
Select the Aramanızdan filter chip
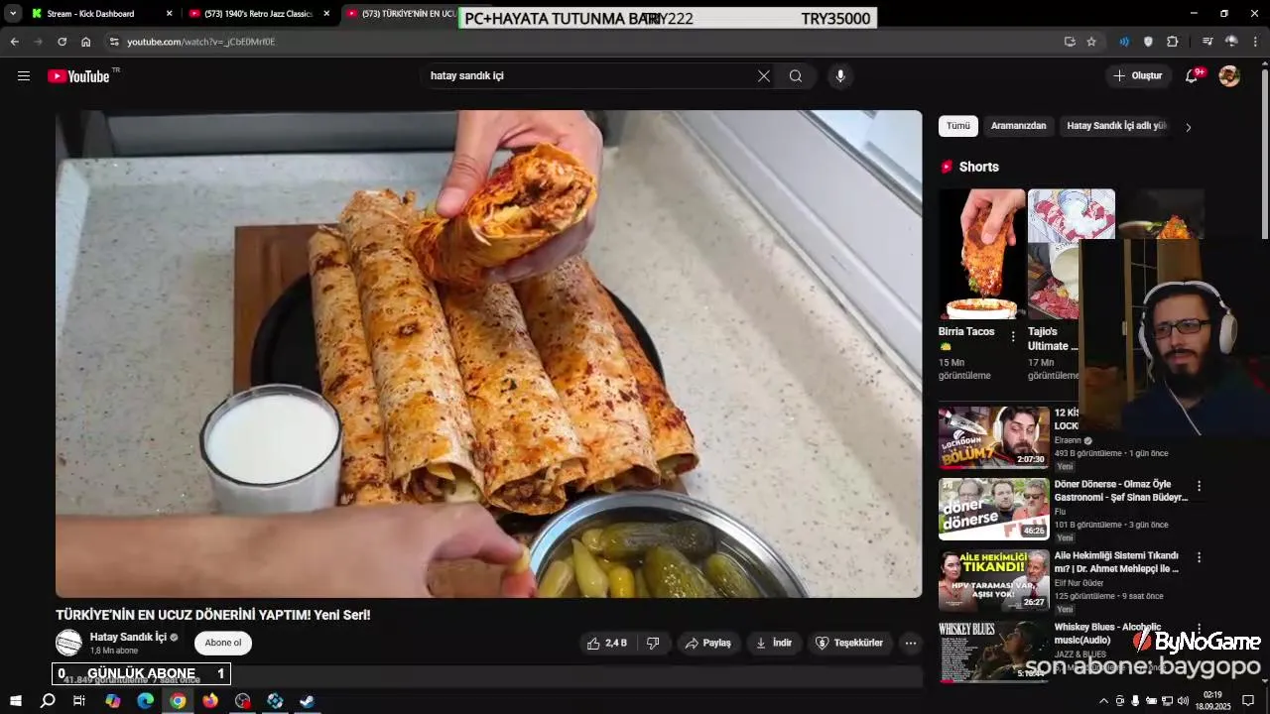(1019, 126)
